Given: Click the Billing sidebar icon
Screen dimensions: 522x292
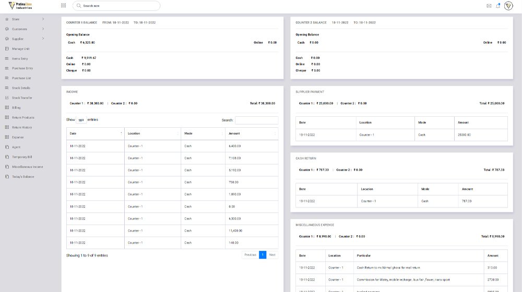Looking at the screenshot, I should coord(7,107).
